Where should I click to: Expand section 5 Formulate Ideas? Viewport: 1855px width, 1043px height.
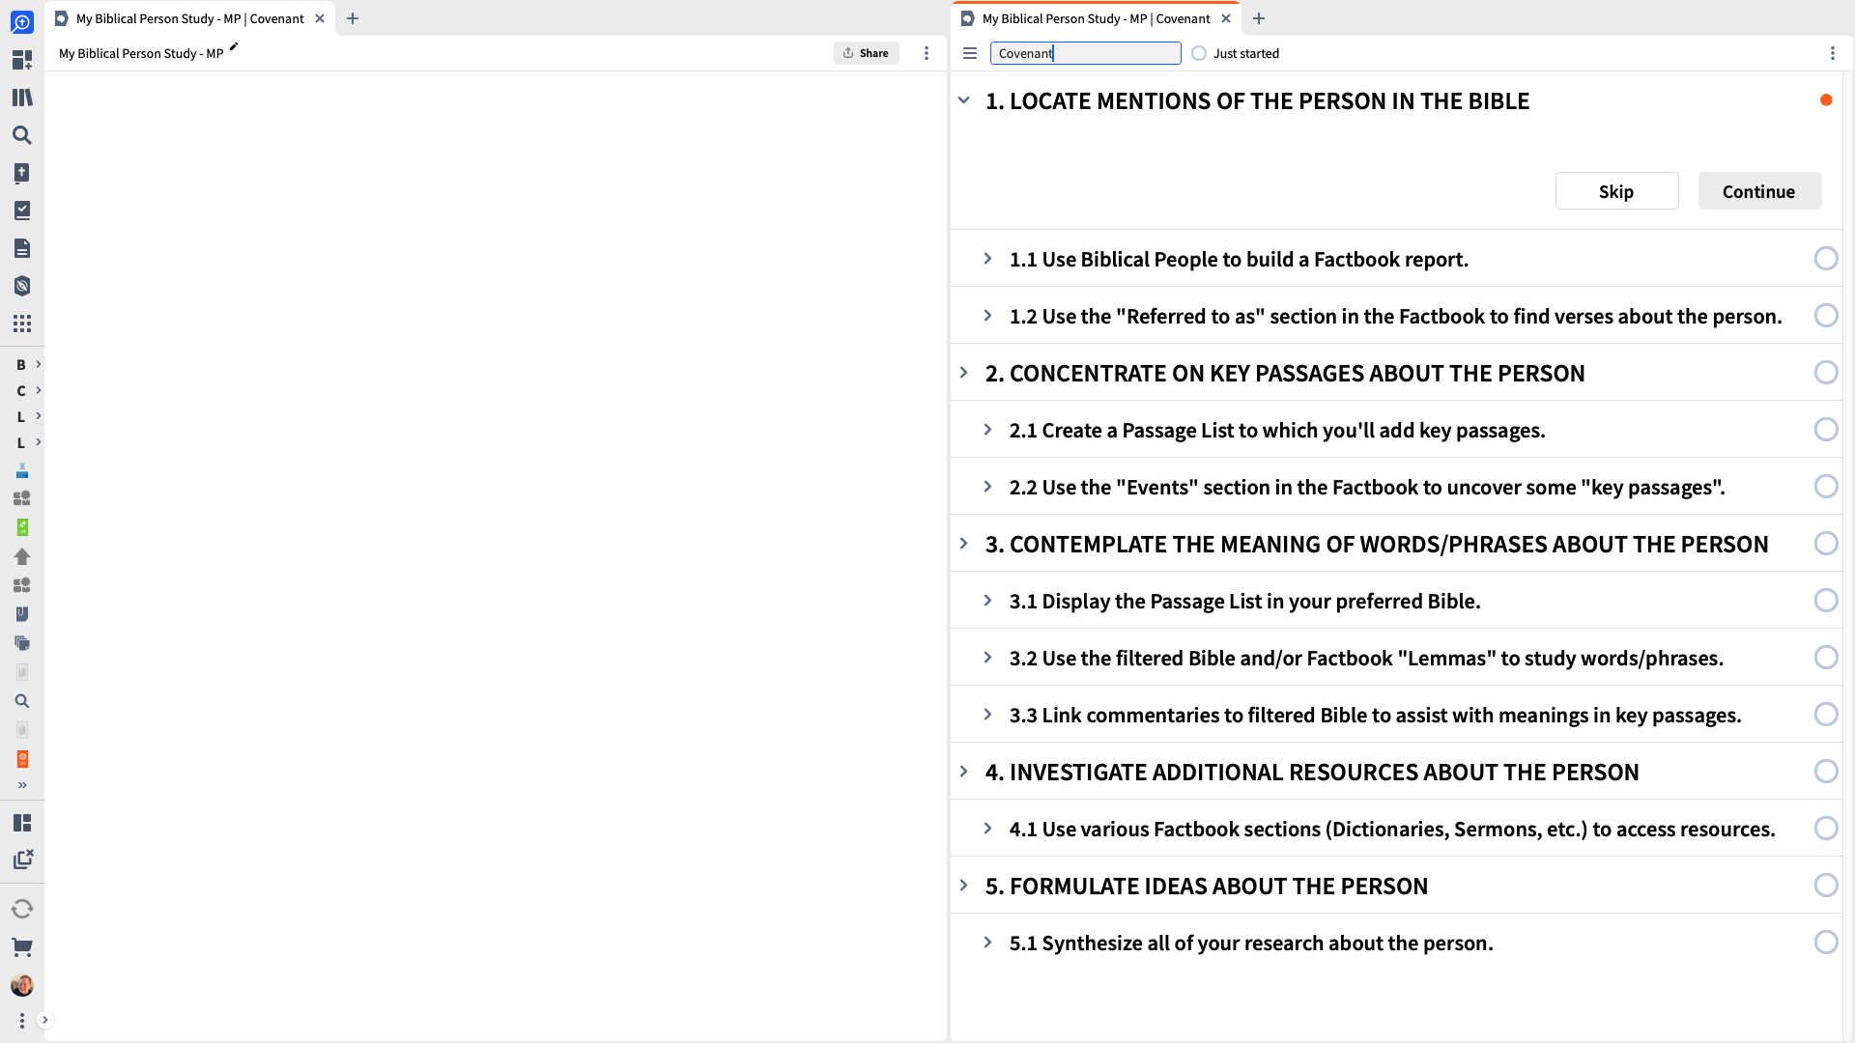(963, 886)
